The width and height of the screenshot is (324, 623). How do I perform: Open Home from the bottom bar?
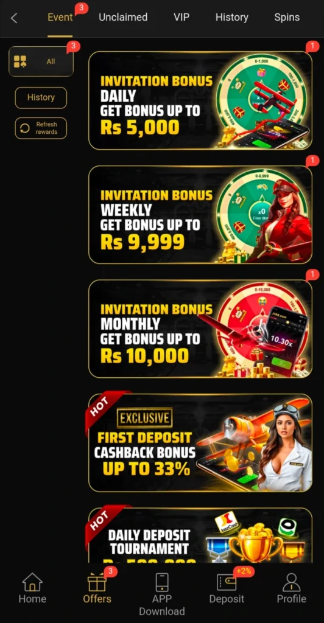[32, 582]
